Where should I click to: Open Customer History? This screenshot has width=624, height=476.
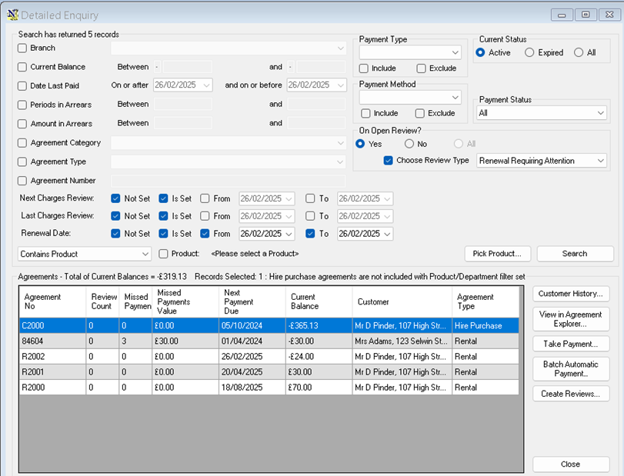click(571, 294)
